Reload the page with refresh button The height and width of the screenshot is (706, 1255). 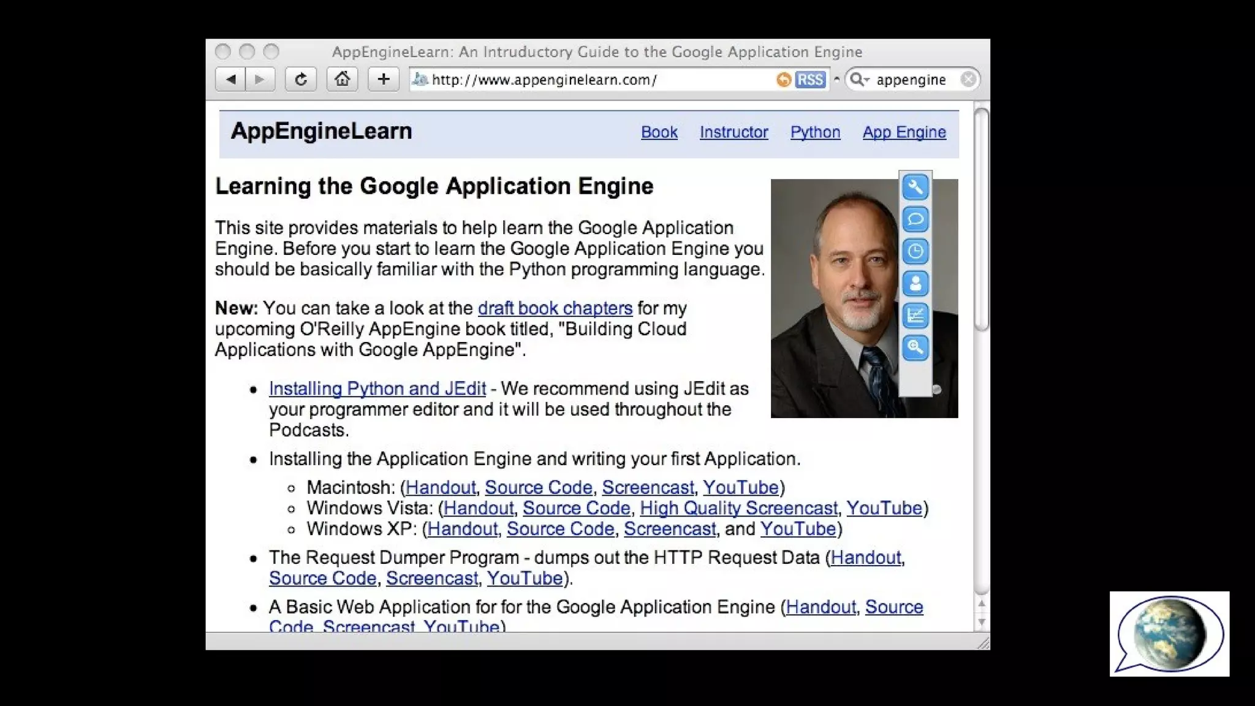(301, 80)
